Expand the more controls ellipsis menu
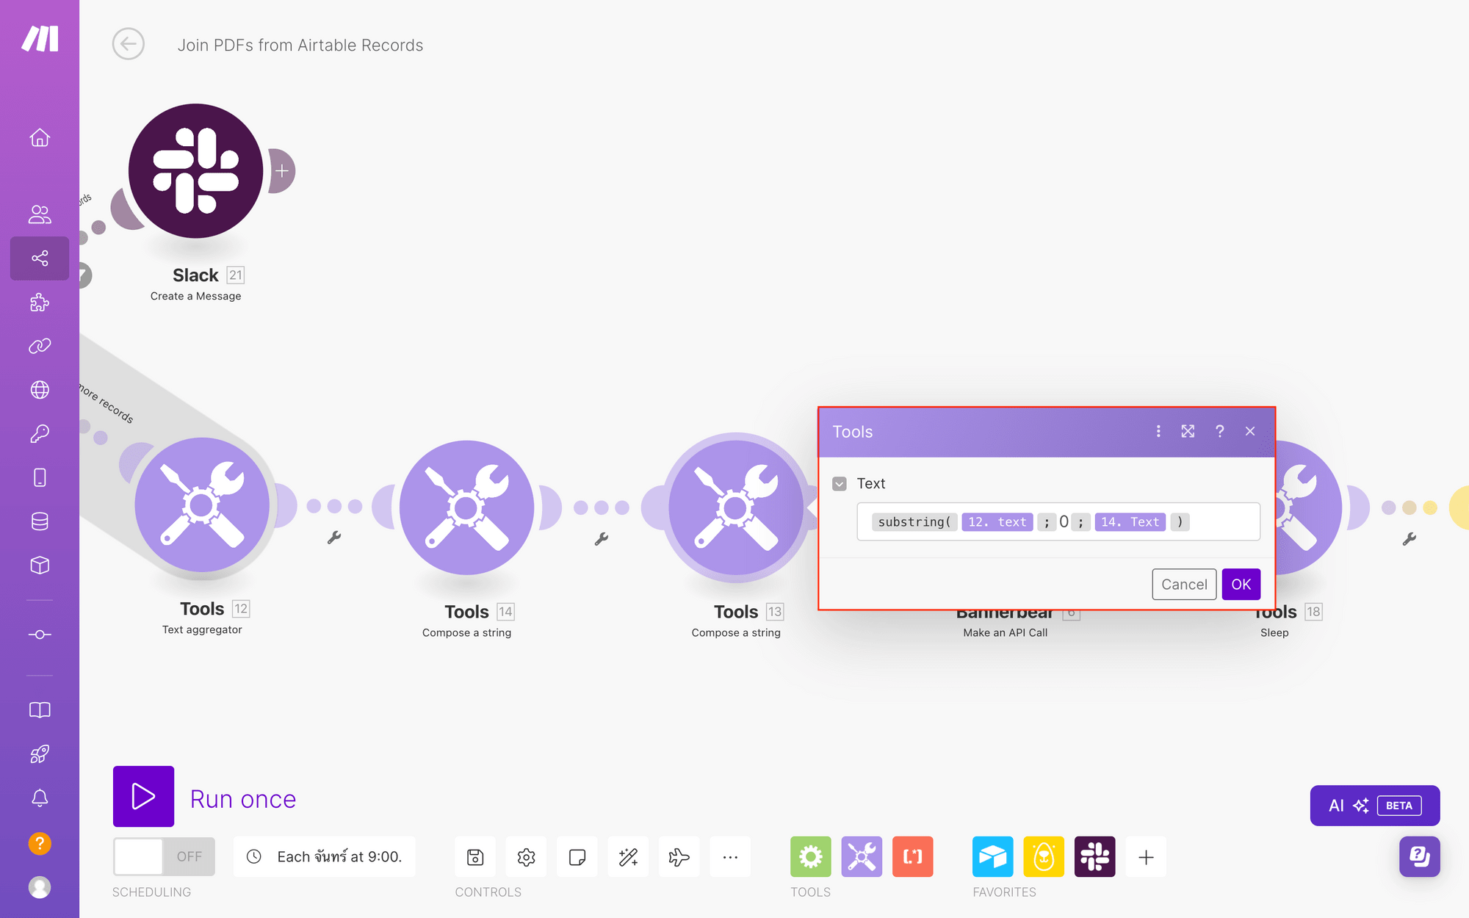1469x918 pixels. (x=730, y=857)
